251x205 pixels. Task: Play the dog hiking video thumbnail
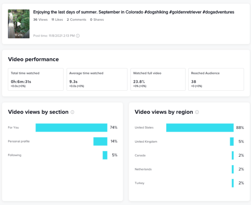[x=19, y=24]
